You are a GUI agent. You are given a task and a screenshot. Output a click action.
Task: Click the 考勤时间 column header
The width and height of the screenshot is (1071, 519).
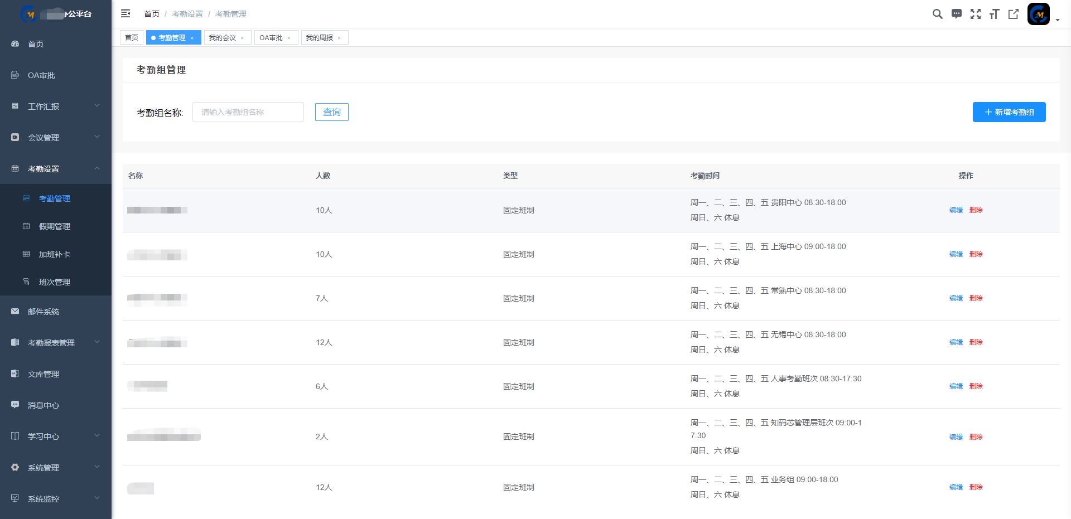coord(705,176)
